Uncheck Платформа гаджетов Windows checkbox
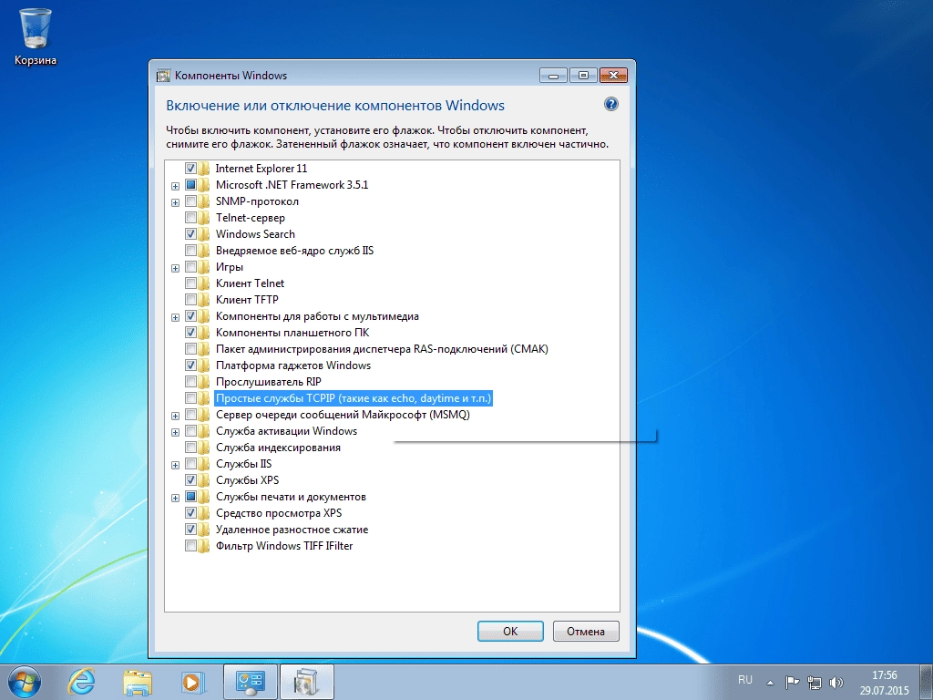Viewport: 933px width, 700px height. coord(190,365)
